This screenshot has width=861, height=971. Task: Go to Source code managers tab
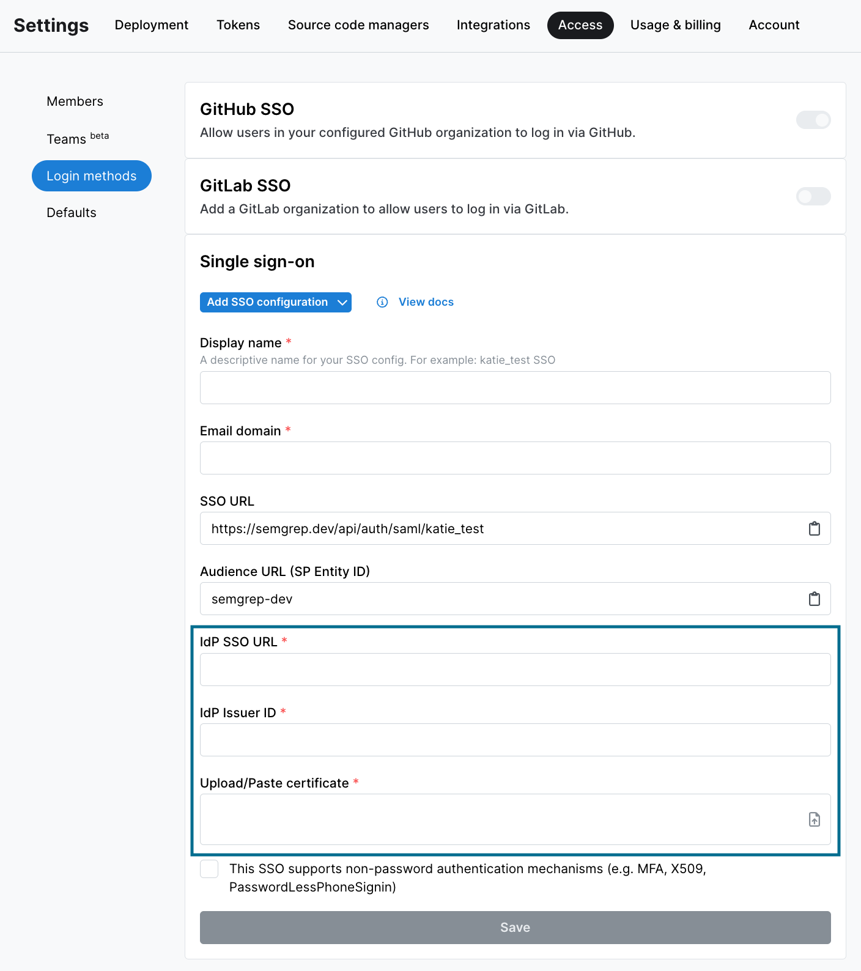pyautogui.click(x=358, y=25)
